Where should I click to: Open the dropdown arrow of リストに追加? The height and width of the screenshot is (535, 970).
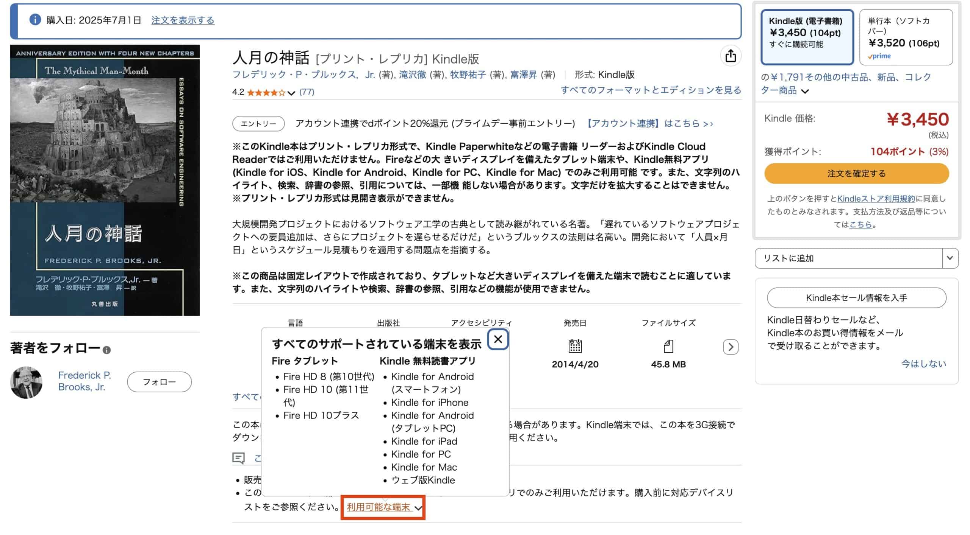(x=950, y=258)
